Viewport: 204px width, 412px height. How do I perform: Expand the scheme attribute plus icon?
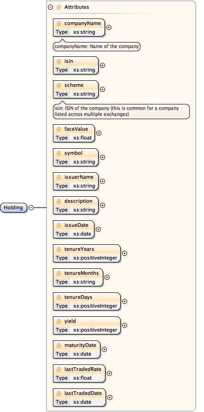coord(102,89)
